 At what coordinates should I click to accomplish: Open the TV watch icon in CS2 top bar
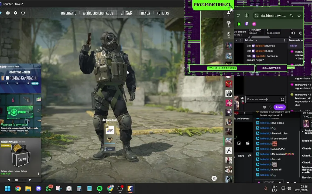(x=8, y=13)
